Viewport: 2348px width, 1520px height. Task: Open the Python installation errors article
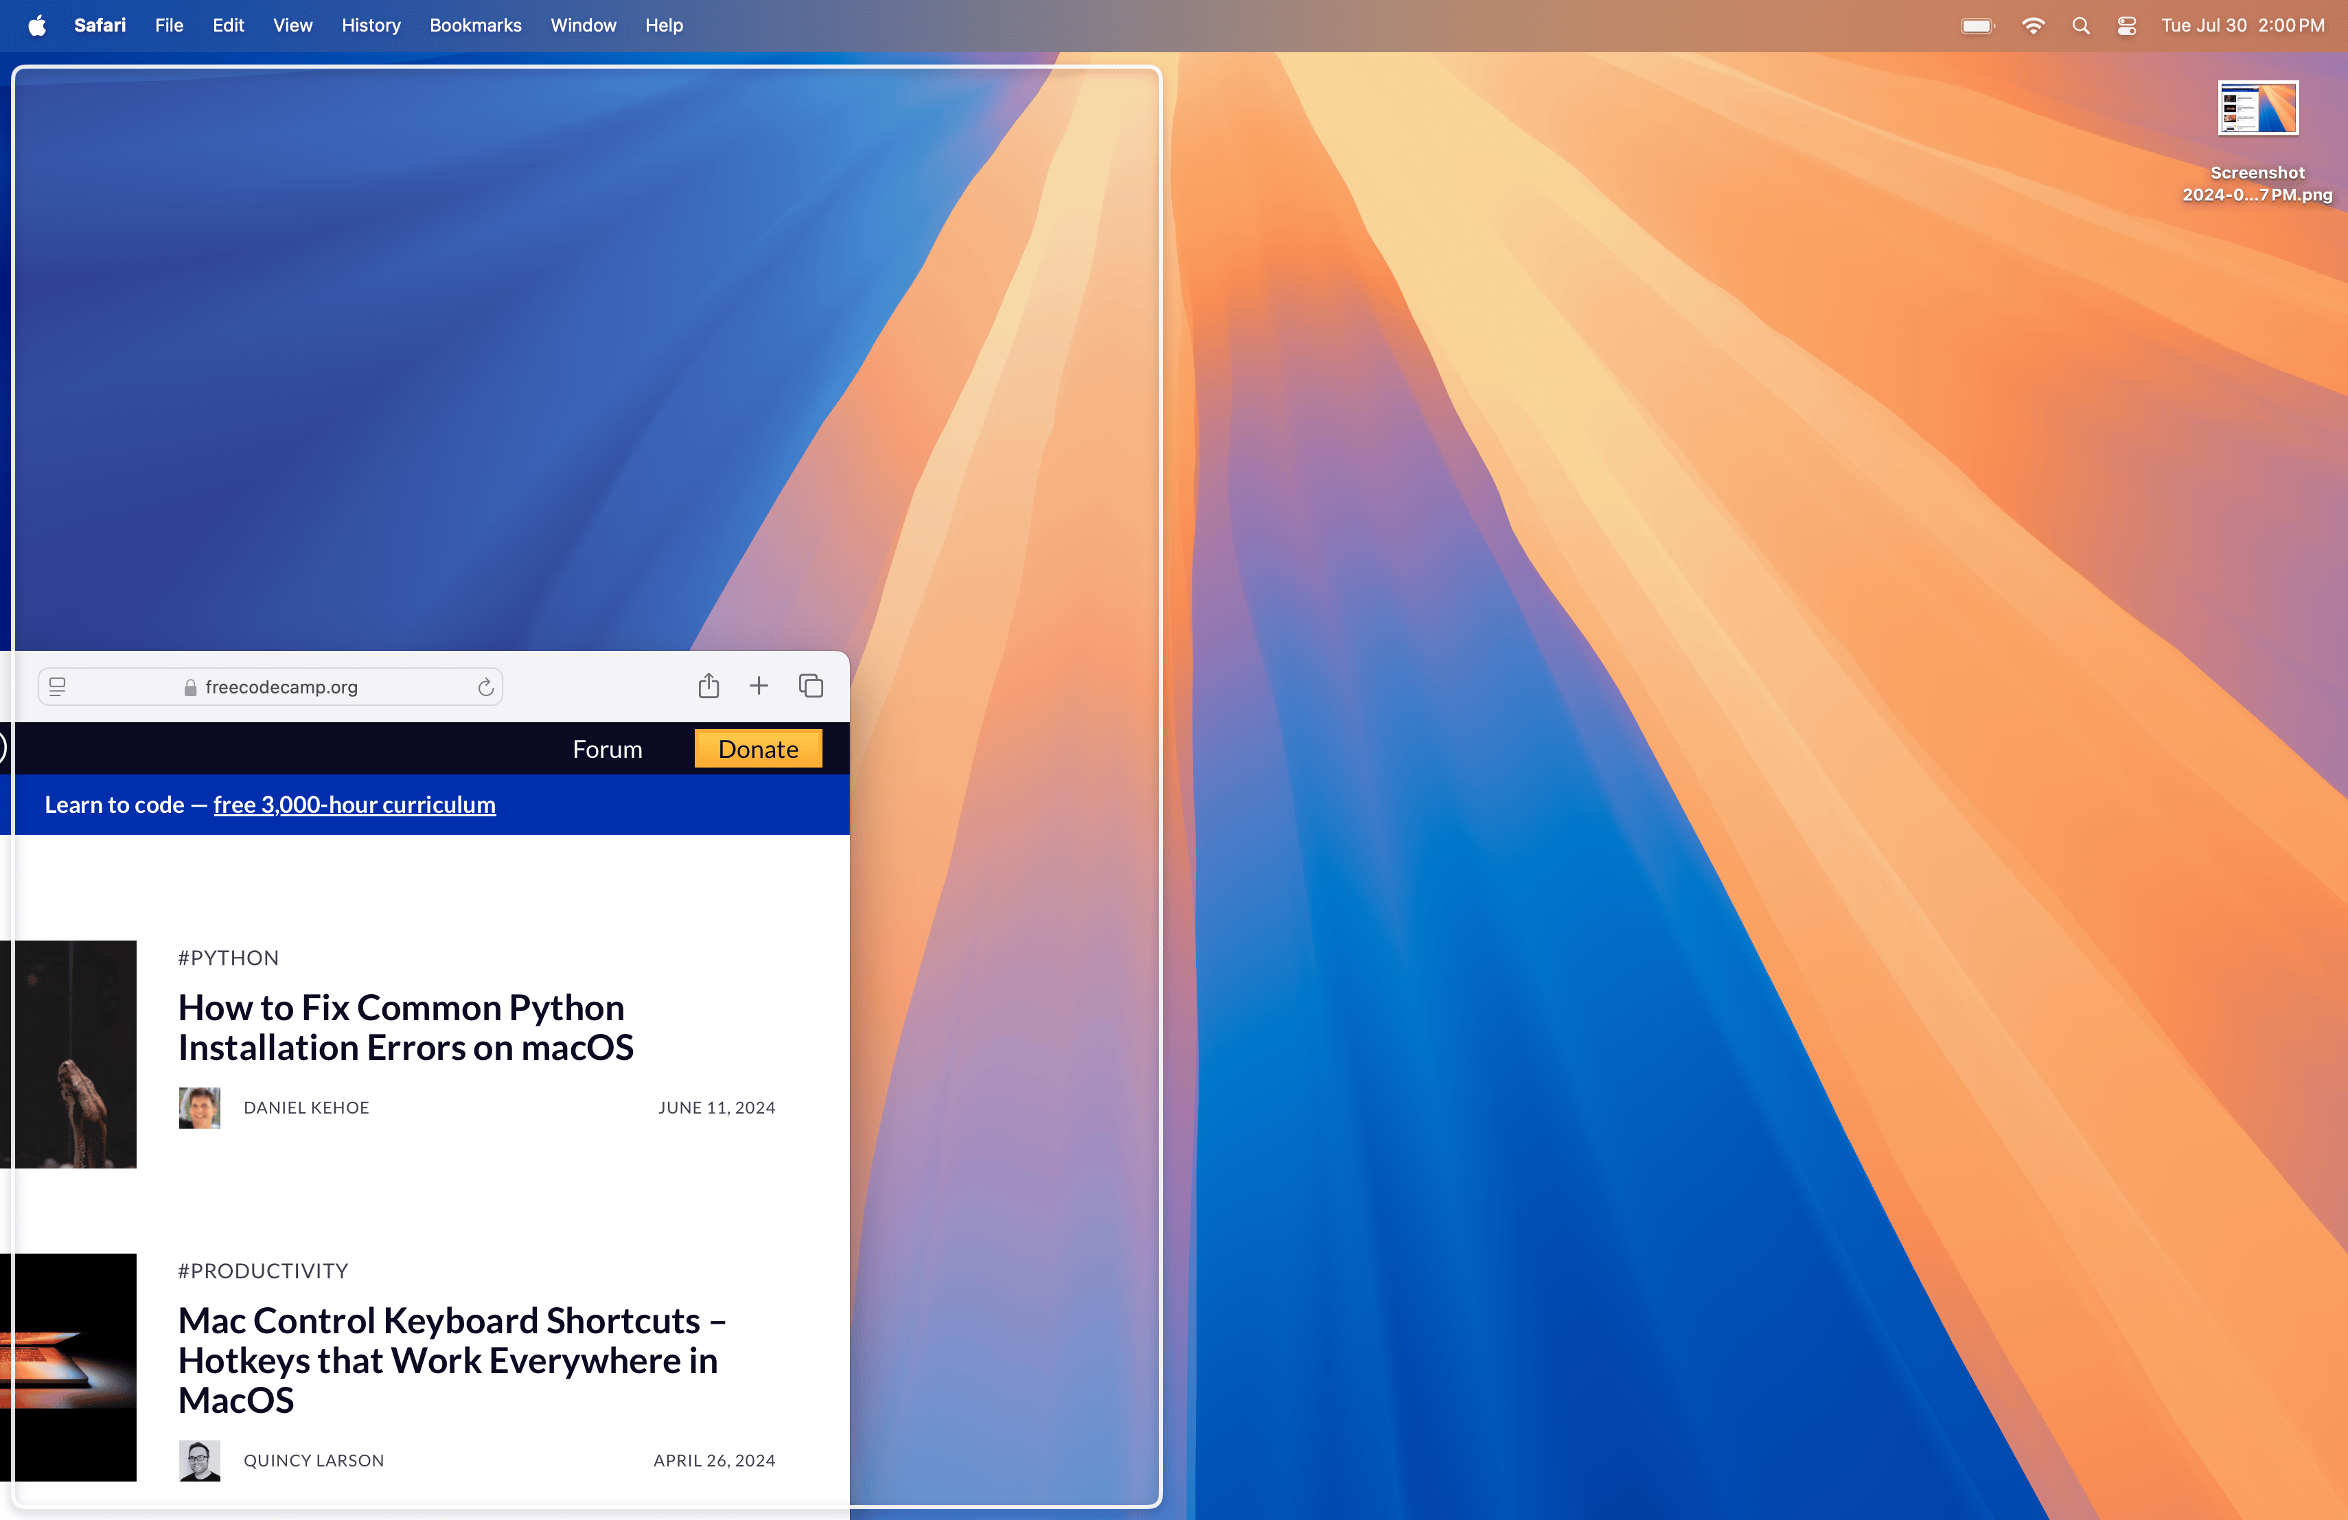pos(406,1025)
